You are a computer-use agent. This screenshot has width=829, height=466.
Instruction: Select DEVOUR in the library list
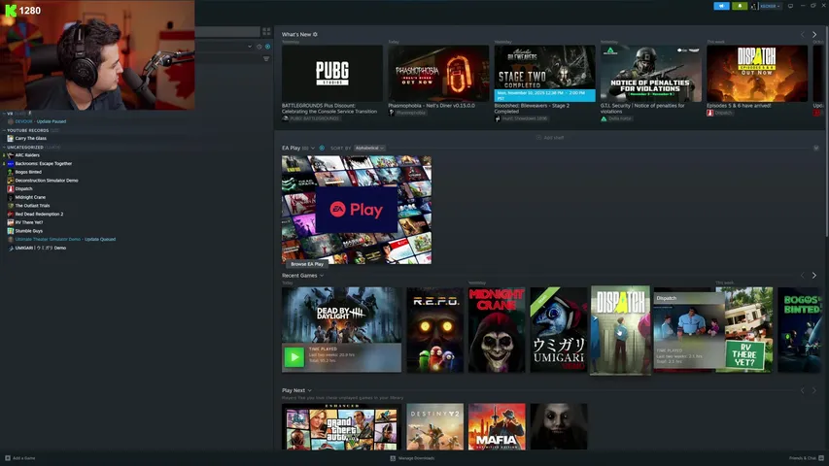[x=23, y=121]
